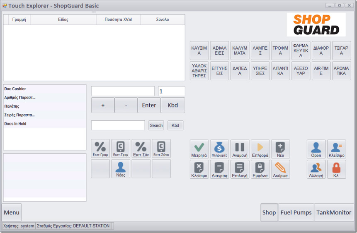Decrease quantity with the - button
357x233 pixels.
pos(126,105)
